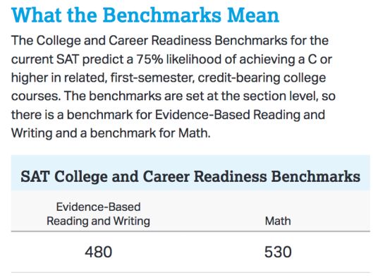The image size is (378, 280).
Task: Click 'benchmark for Math.' at paragraph end
Action: pos(150,133)
